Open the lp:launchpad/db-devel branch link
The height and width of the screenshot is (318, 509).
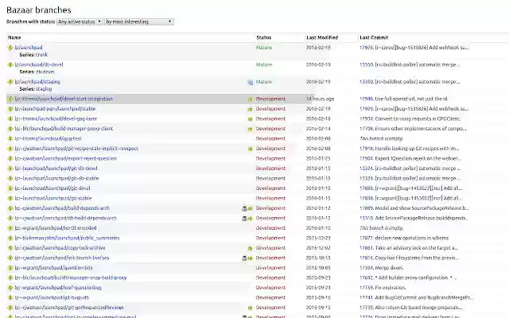click(39, 64)
